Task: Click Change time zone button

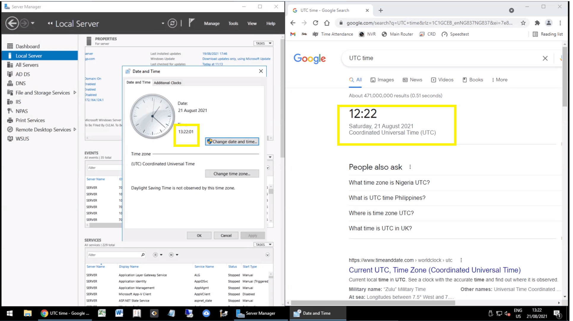Action: click(x=232, y=174)
